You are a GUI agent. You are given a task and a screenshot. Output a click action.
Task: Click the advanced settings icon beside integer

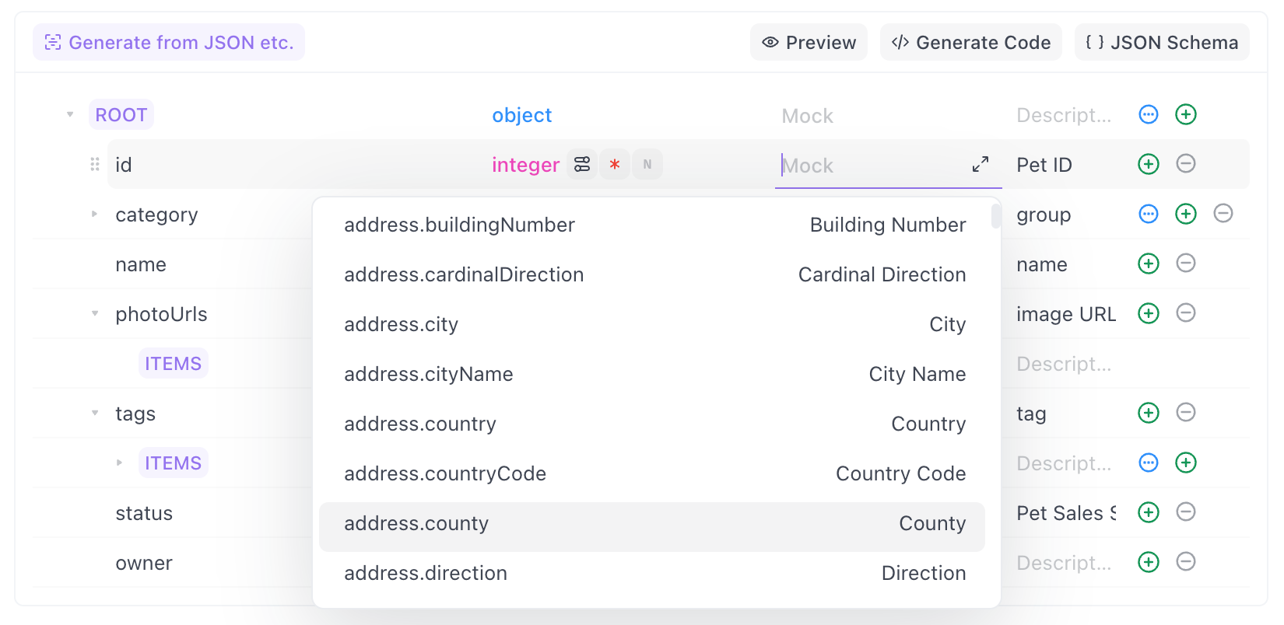[x=582, y=165]
